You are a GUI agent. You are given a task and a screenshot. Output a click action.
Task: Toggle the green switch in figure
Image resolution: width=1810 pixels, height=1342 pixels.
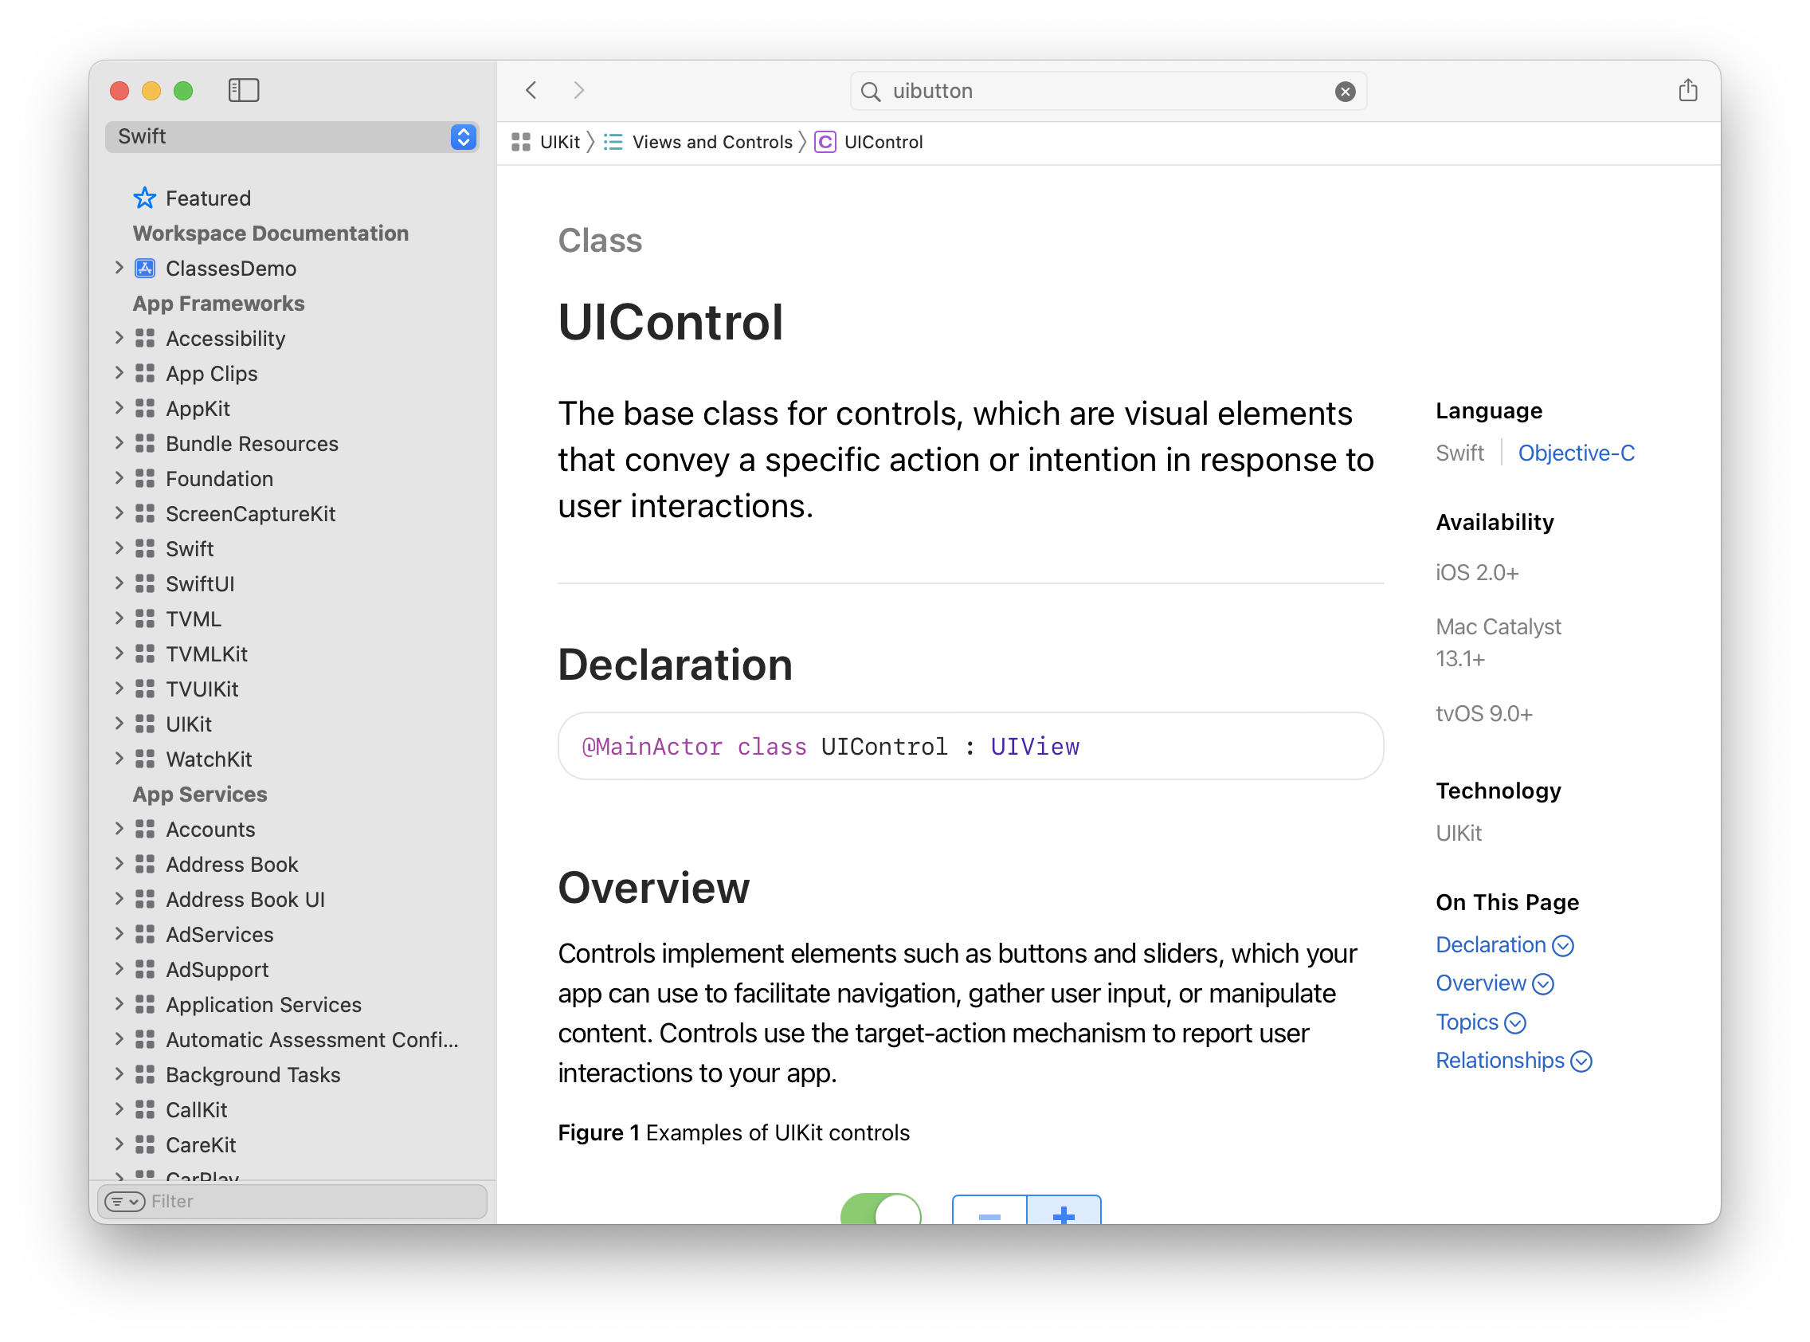(880, 1211)
